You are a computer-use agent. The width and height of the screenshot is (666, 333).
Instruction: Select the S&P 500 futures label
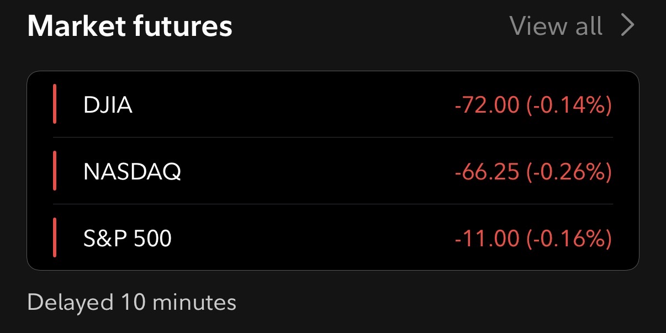(128, 239)
